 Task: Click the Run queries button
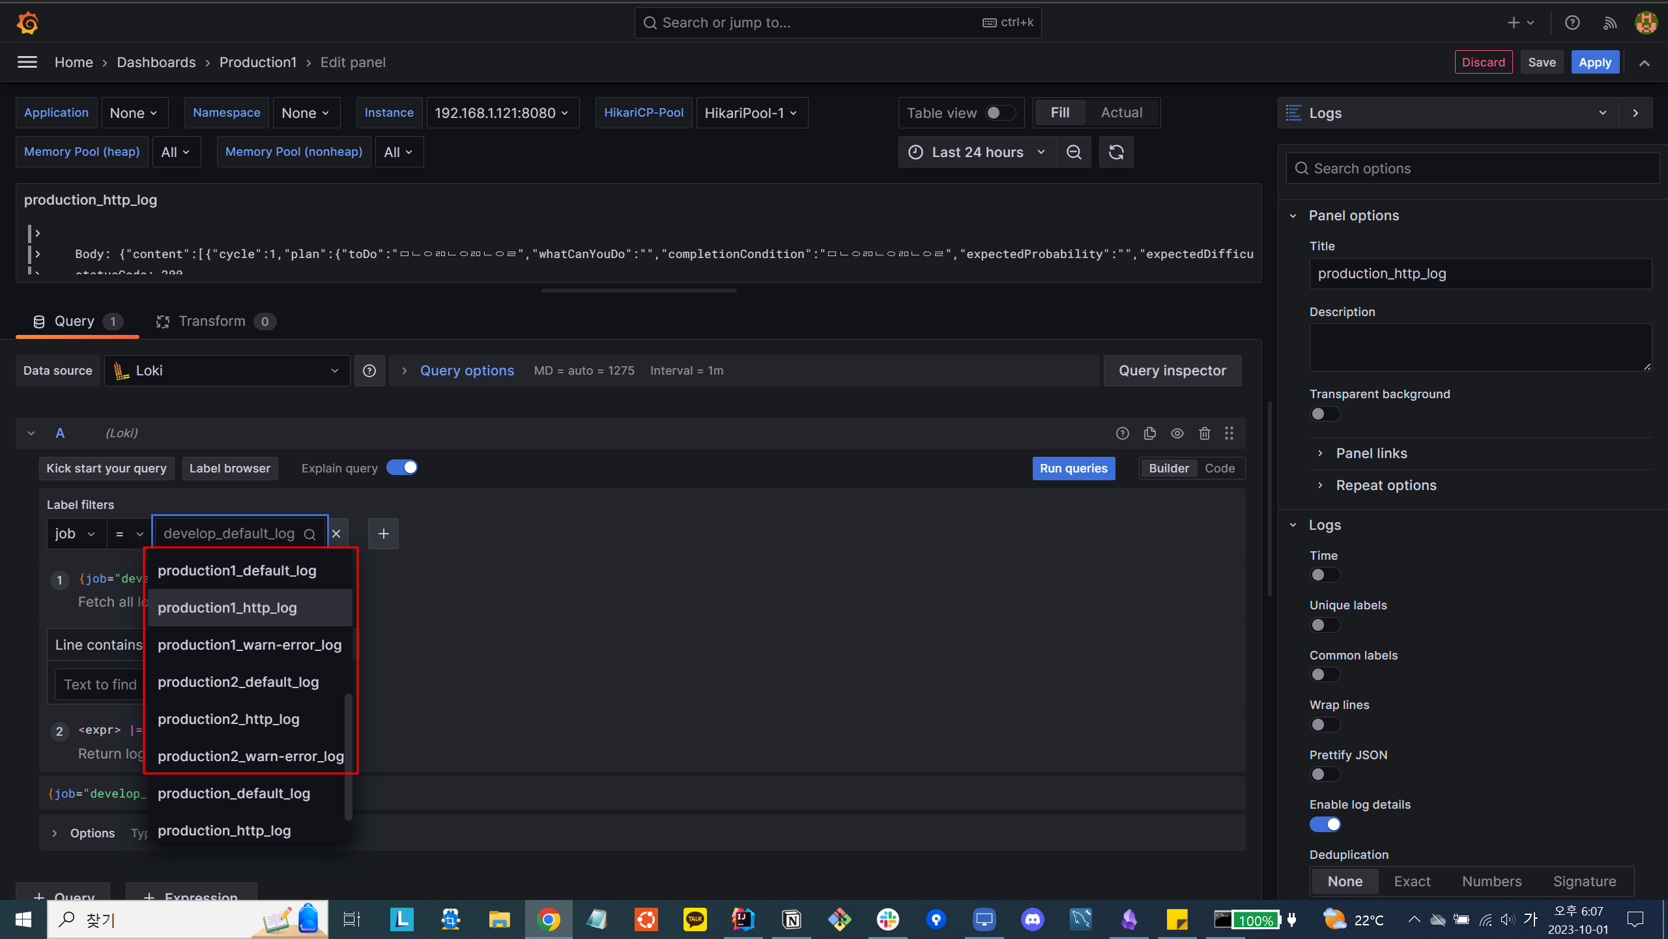1073,468
